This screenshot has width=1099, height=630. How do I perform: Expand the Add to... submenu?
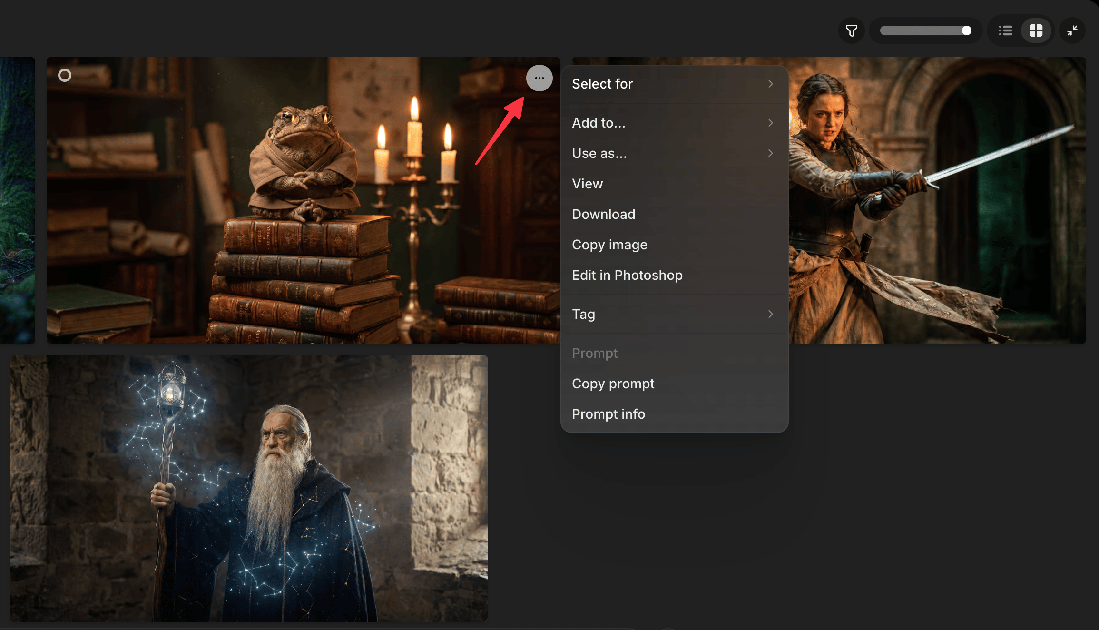[674, 123]
